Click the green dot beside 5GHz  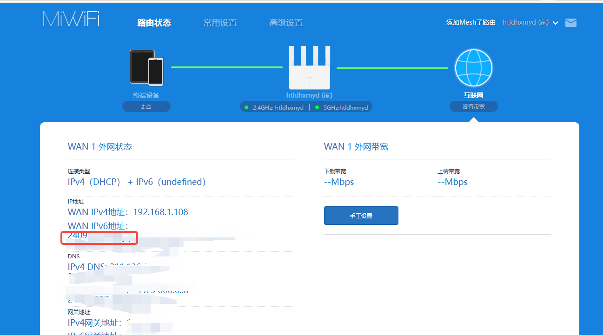pyautogui.click(x=317, y=107)
